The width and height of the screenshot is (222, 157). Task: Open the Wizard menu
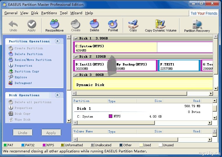click(x=76, y=13)
